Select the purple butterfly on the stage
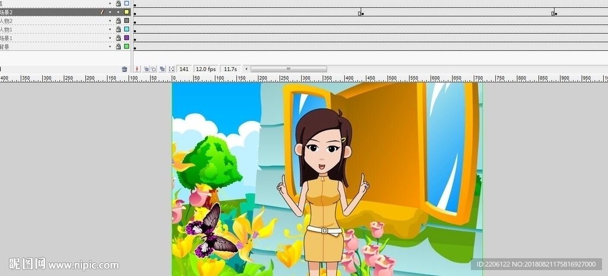Viewport: 608px width, 276px height. click(211, 231)
